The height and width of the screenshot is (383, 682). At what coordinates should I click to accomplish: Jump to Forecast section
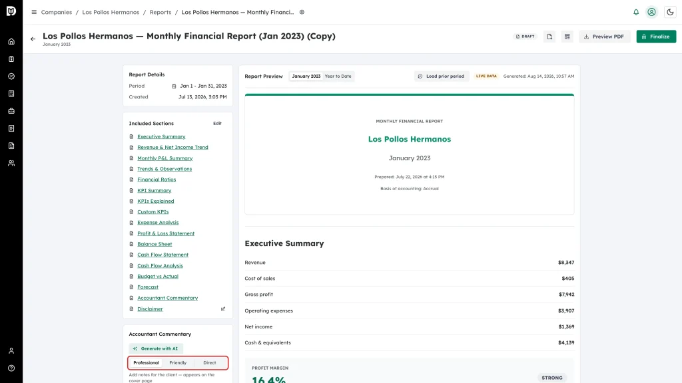(148, 287)
